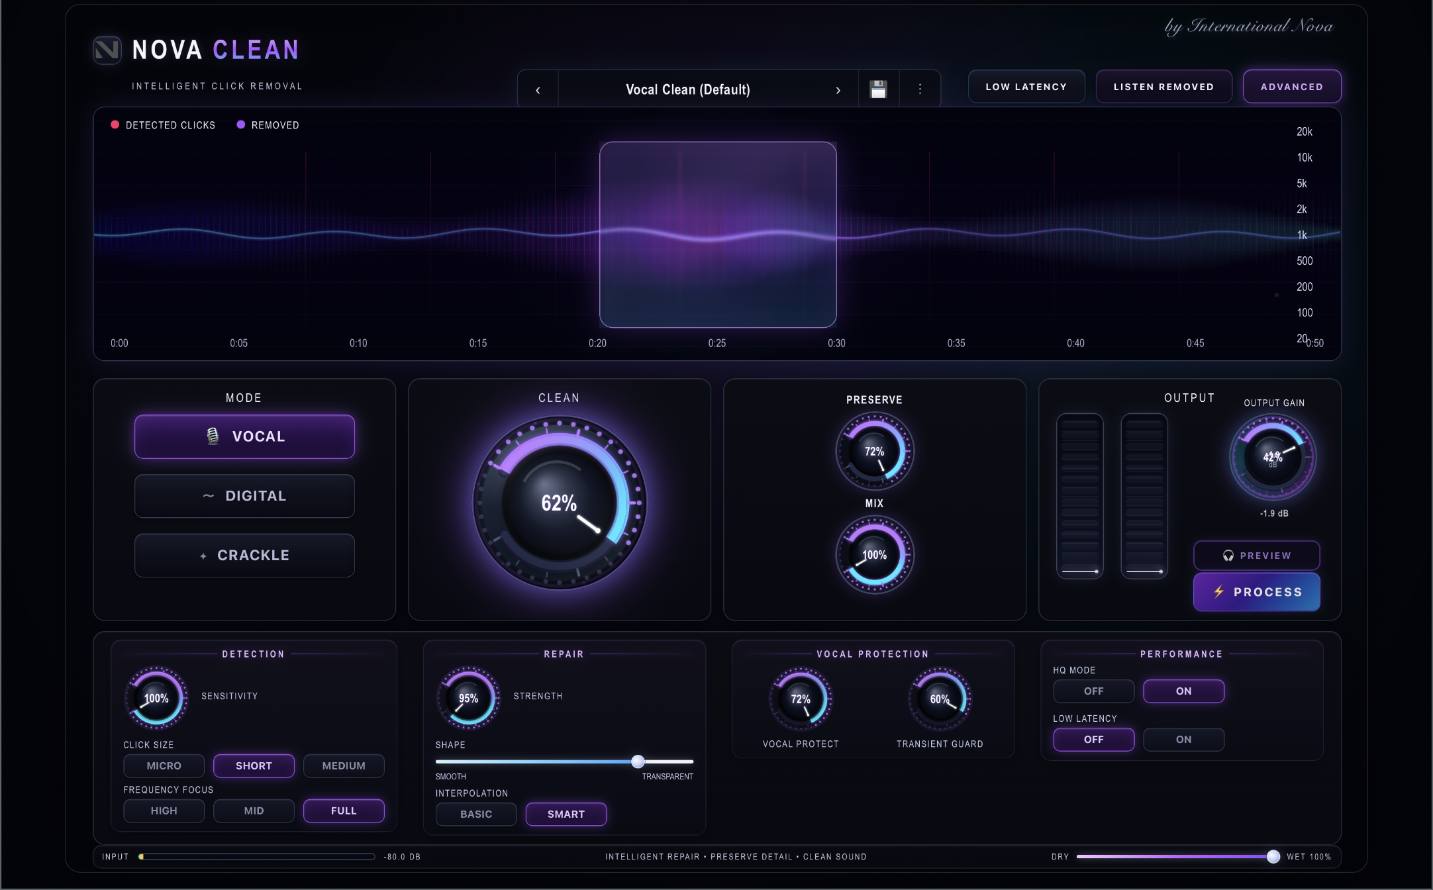This screenshot has height=890, width=1433.
Task: Toggle Listen Removed monitoring
Action: [x=1163, y=87]
